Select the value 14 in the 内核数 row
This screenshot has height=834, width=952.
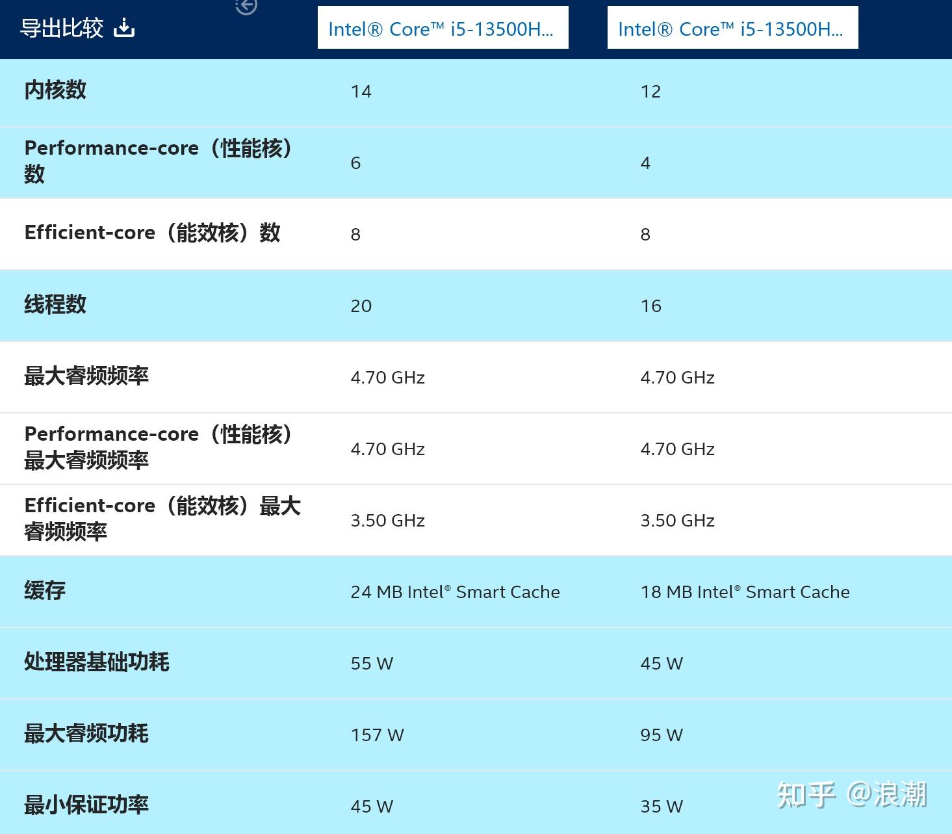(361, 91)
